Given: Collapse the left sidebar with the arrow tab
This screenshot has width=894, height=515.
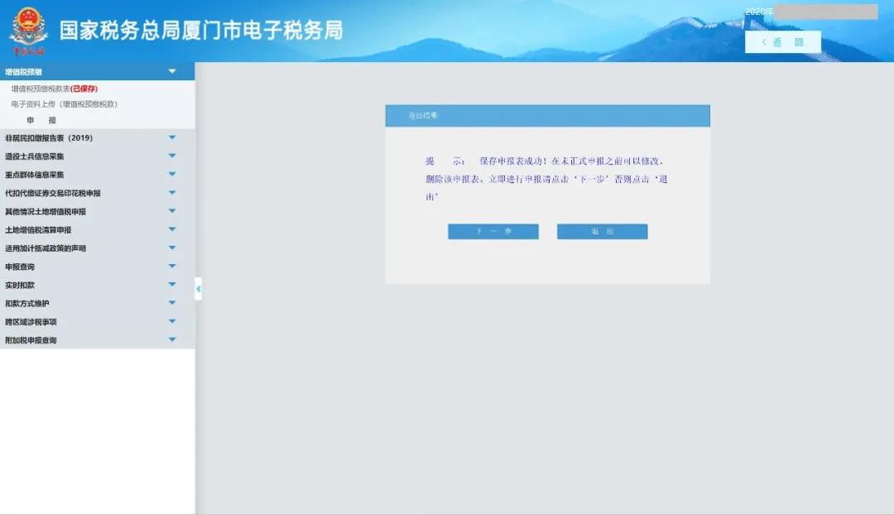Looking at the screenshot, I should [x=198, y=290].
